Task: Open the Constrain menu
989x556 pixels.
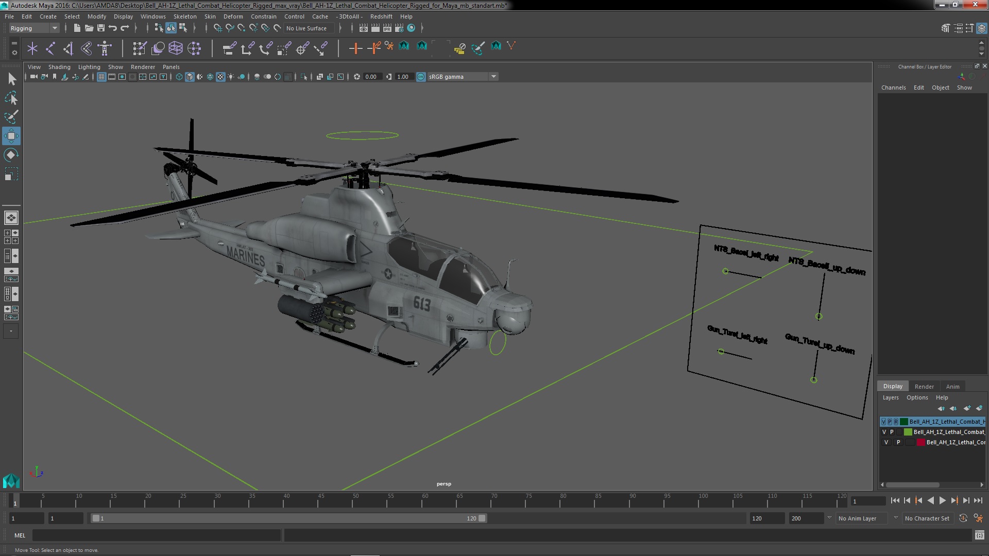Action: 263,16
